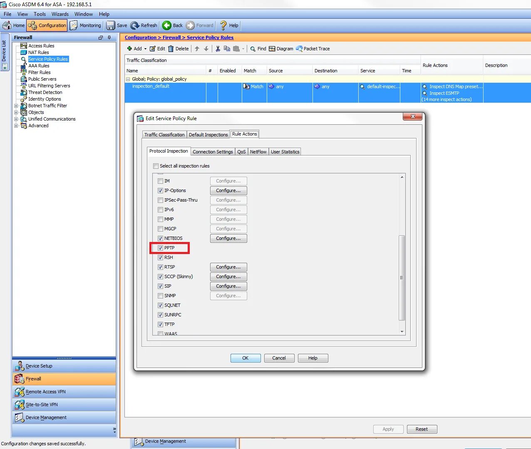Toggle TFTP inspection checkbox
The image size is (531, 449).
click(x=160, y=324)
